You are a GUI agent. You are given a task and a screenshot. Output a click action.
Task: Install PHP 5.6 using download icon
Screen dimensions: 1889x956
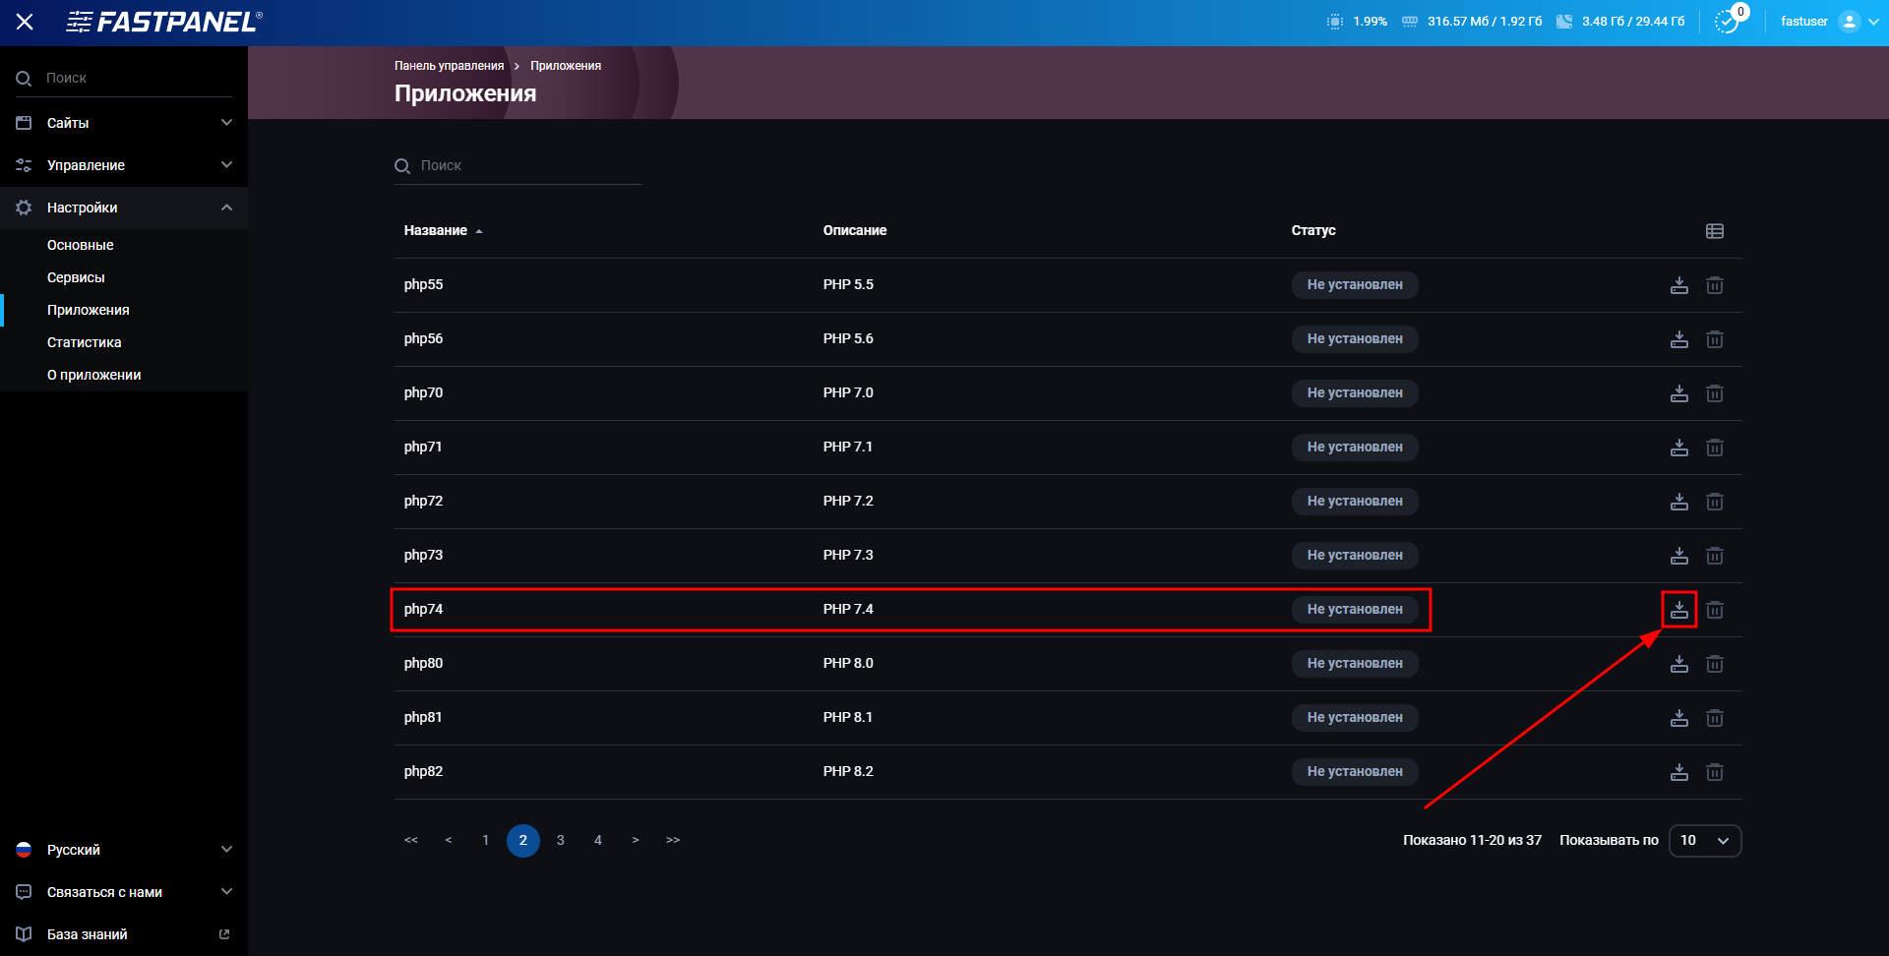point(1679,339)
